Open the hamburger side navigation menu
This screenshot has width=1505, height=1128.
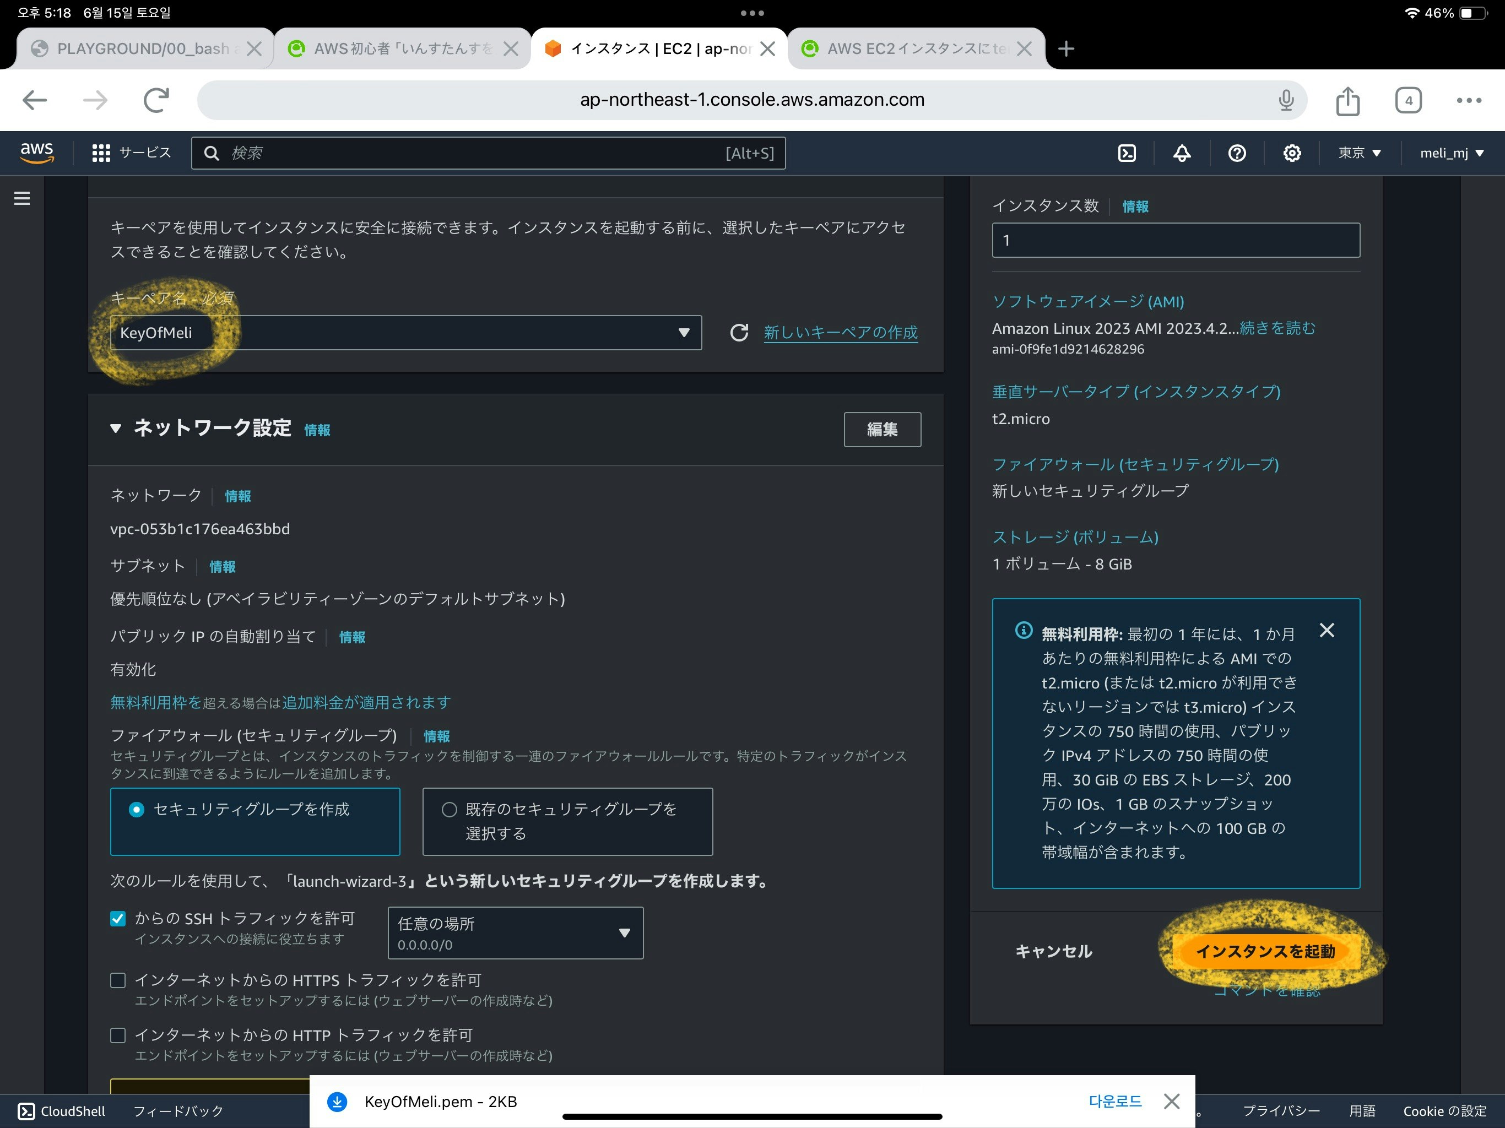coord(22,198)
